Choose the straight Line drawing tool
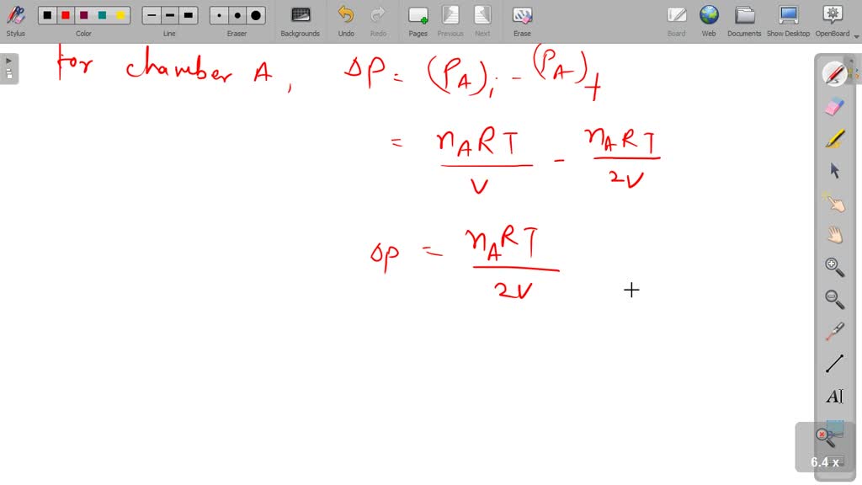The width and height of the screenshot is (862, 485). [x=833, y=362]
